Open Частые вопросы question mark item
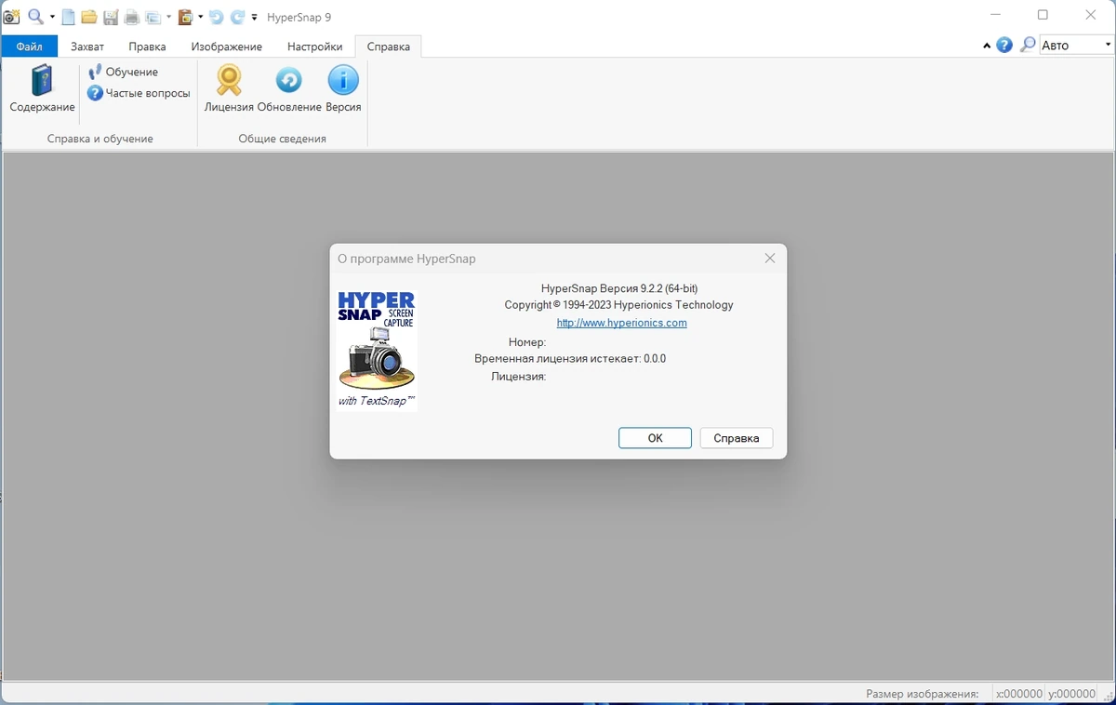1116x705 pixels. click(x=139, y=93)
